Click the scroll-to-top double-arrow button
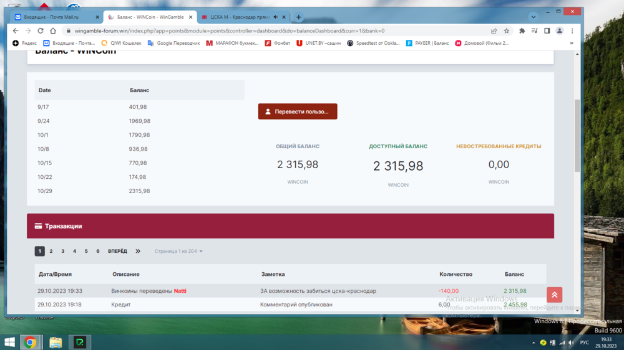Screen dimensions: 624x350 pos(554,295)
